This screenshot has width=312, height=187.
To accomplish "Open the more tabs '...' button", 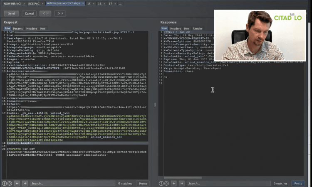I will click(x=121, y=3).
